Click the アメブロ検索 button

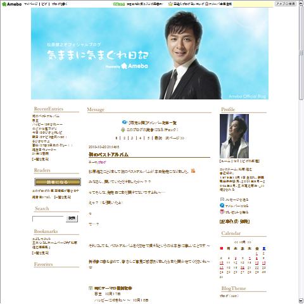286,4
